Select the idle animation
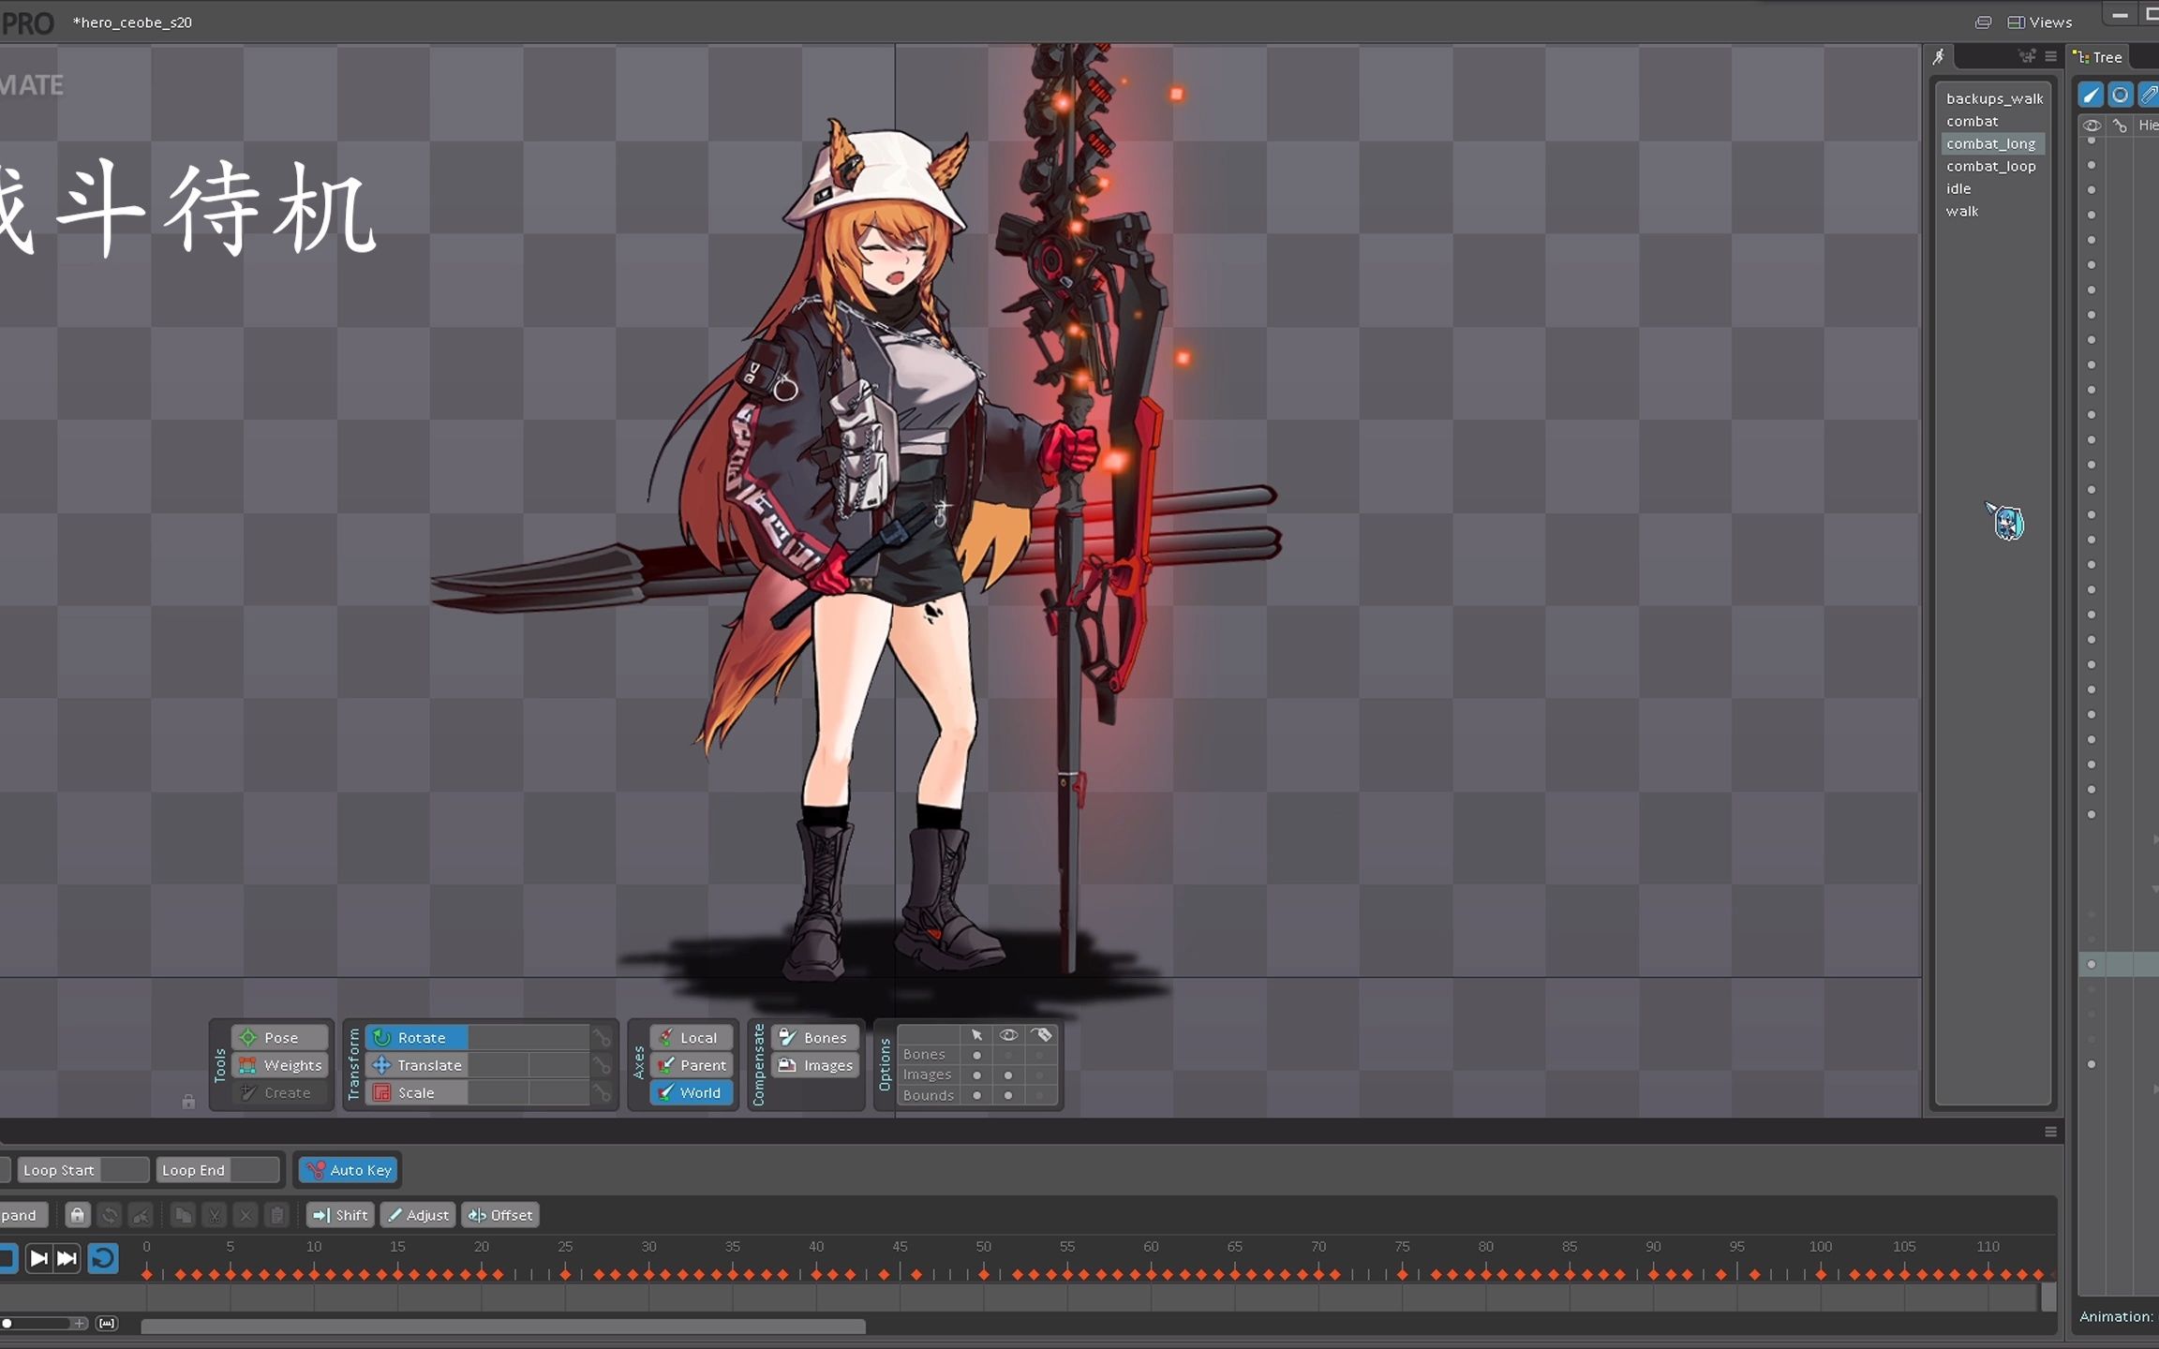Screen dimensions: 2159x1349 (x=1994, y=188)
